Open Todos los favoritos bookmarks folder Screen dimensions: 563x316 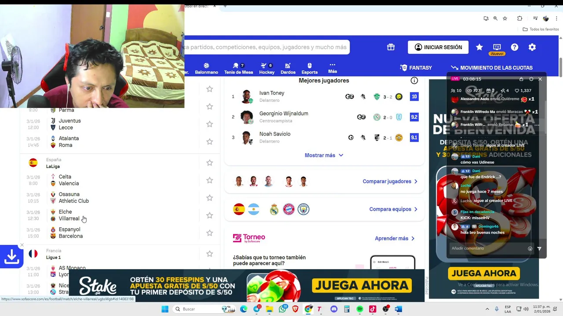541,29
